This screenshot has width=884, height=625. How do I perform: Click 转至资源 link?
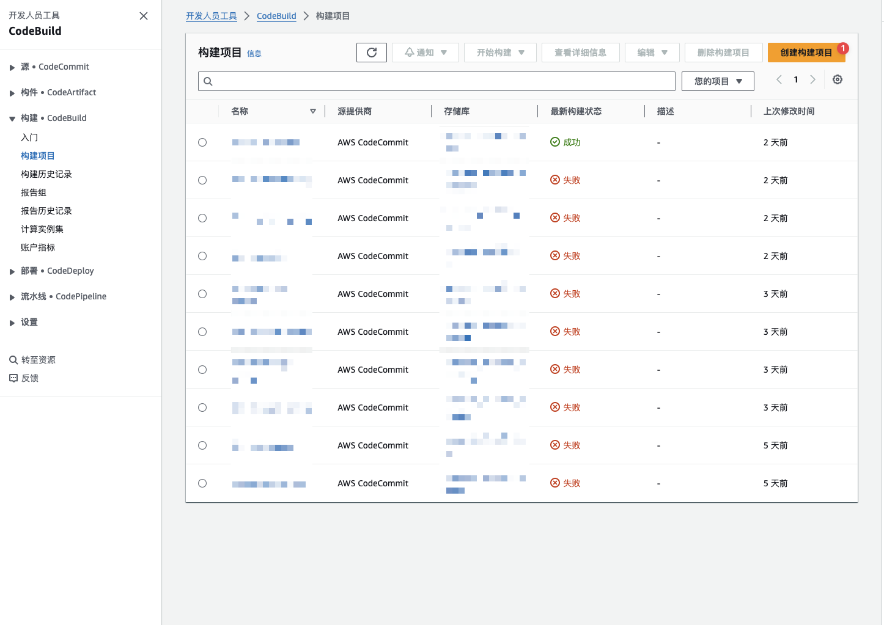39,360
